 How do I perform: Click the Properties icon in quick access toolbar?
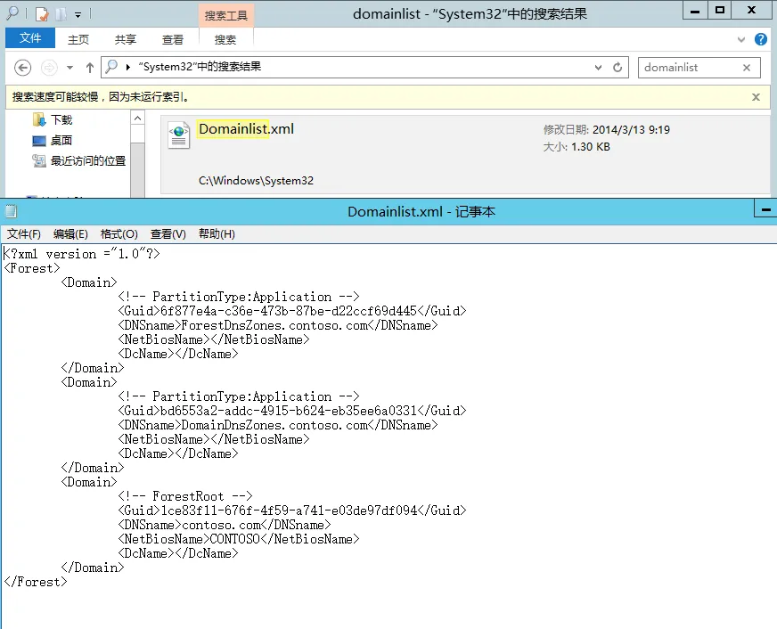[41, 14]
